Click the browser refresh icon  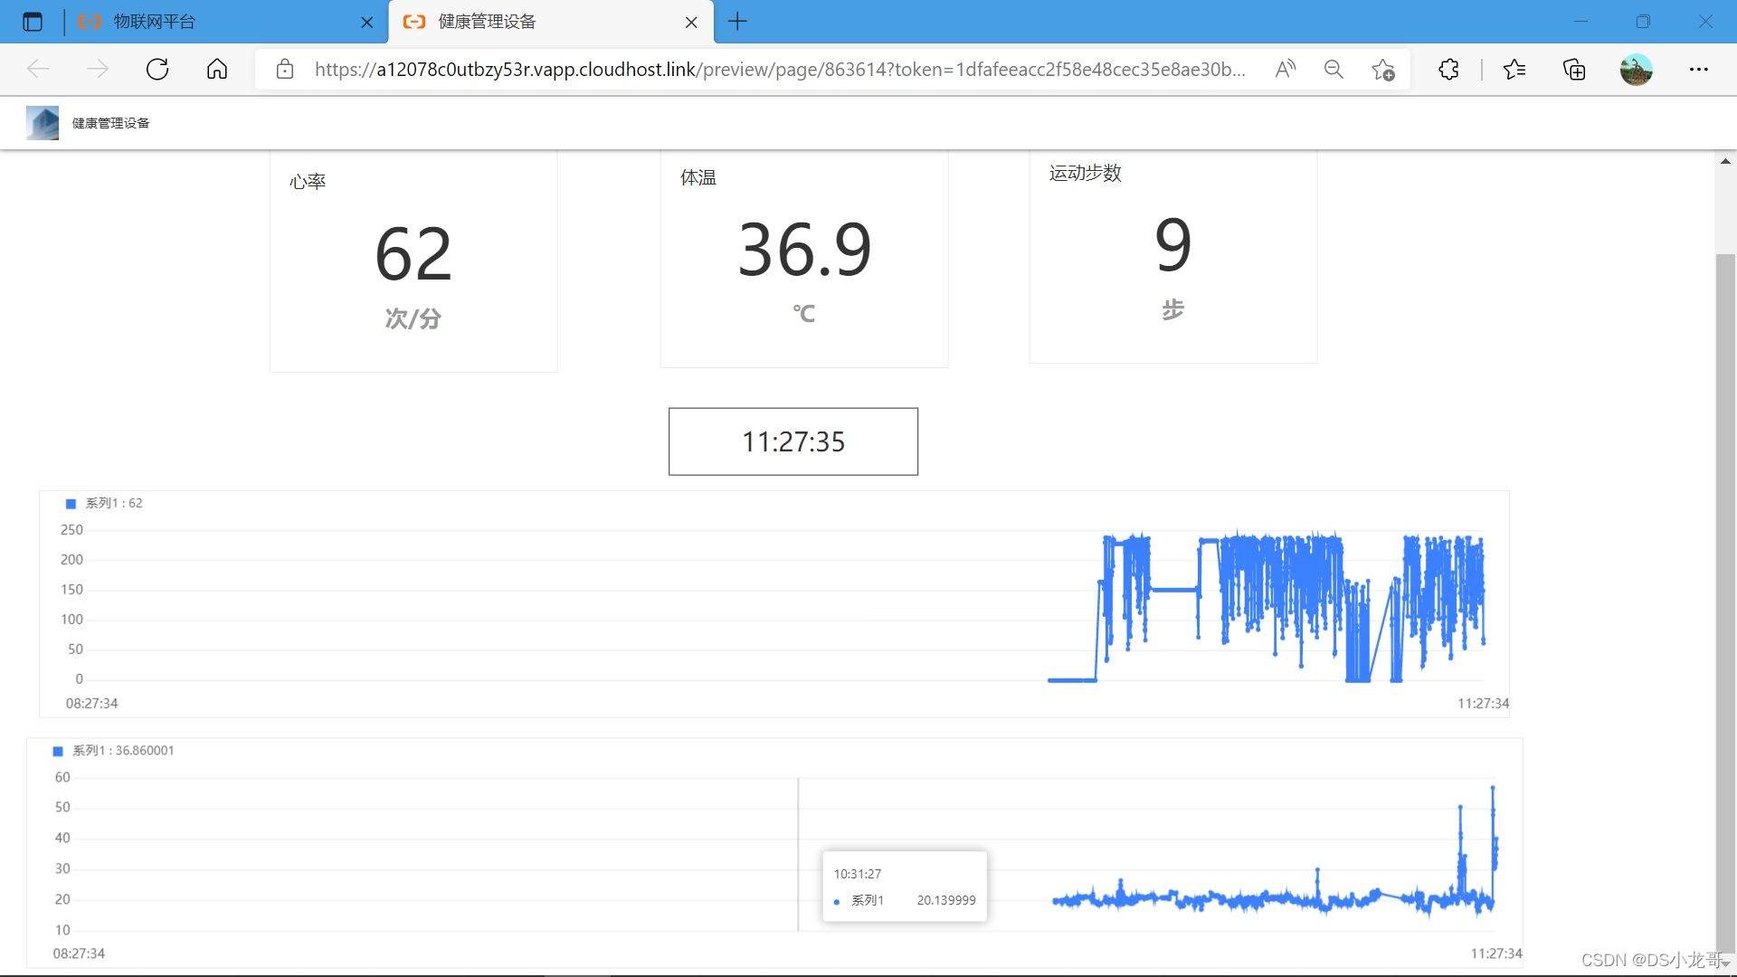[157, 70]
